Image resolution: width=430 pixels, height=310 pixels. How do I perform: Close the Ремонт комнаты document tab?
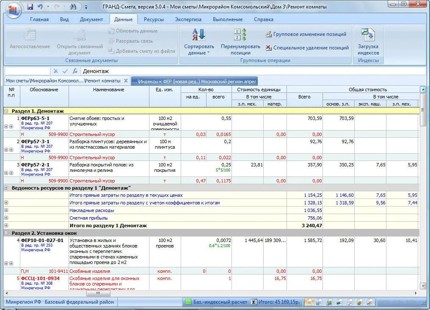126,81
